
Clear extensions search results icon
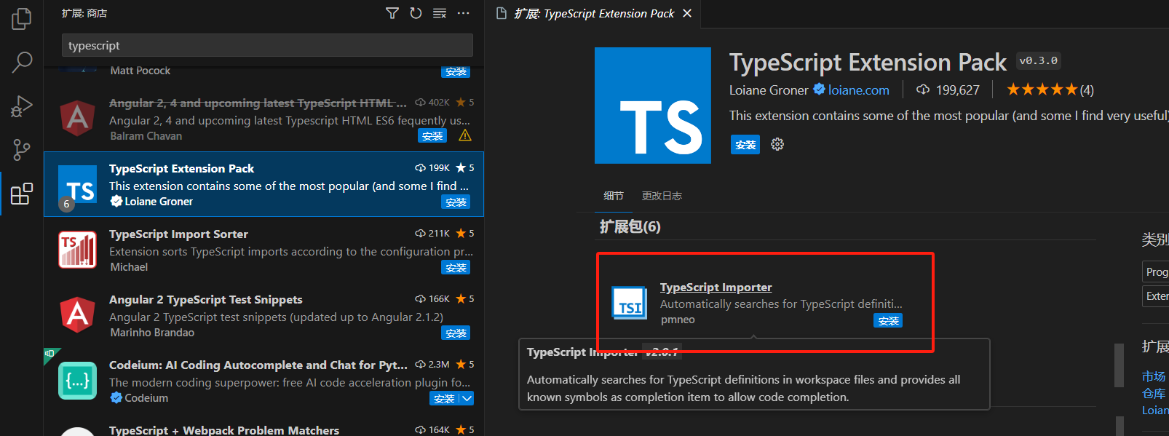(x=440, y=13)
